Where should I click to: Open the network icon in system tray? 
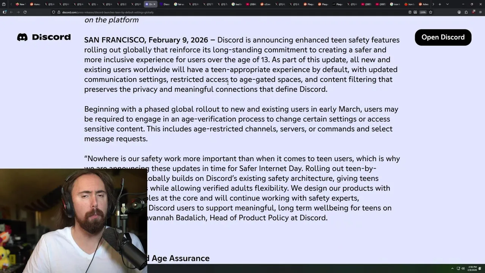coord(458,268)
